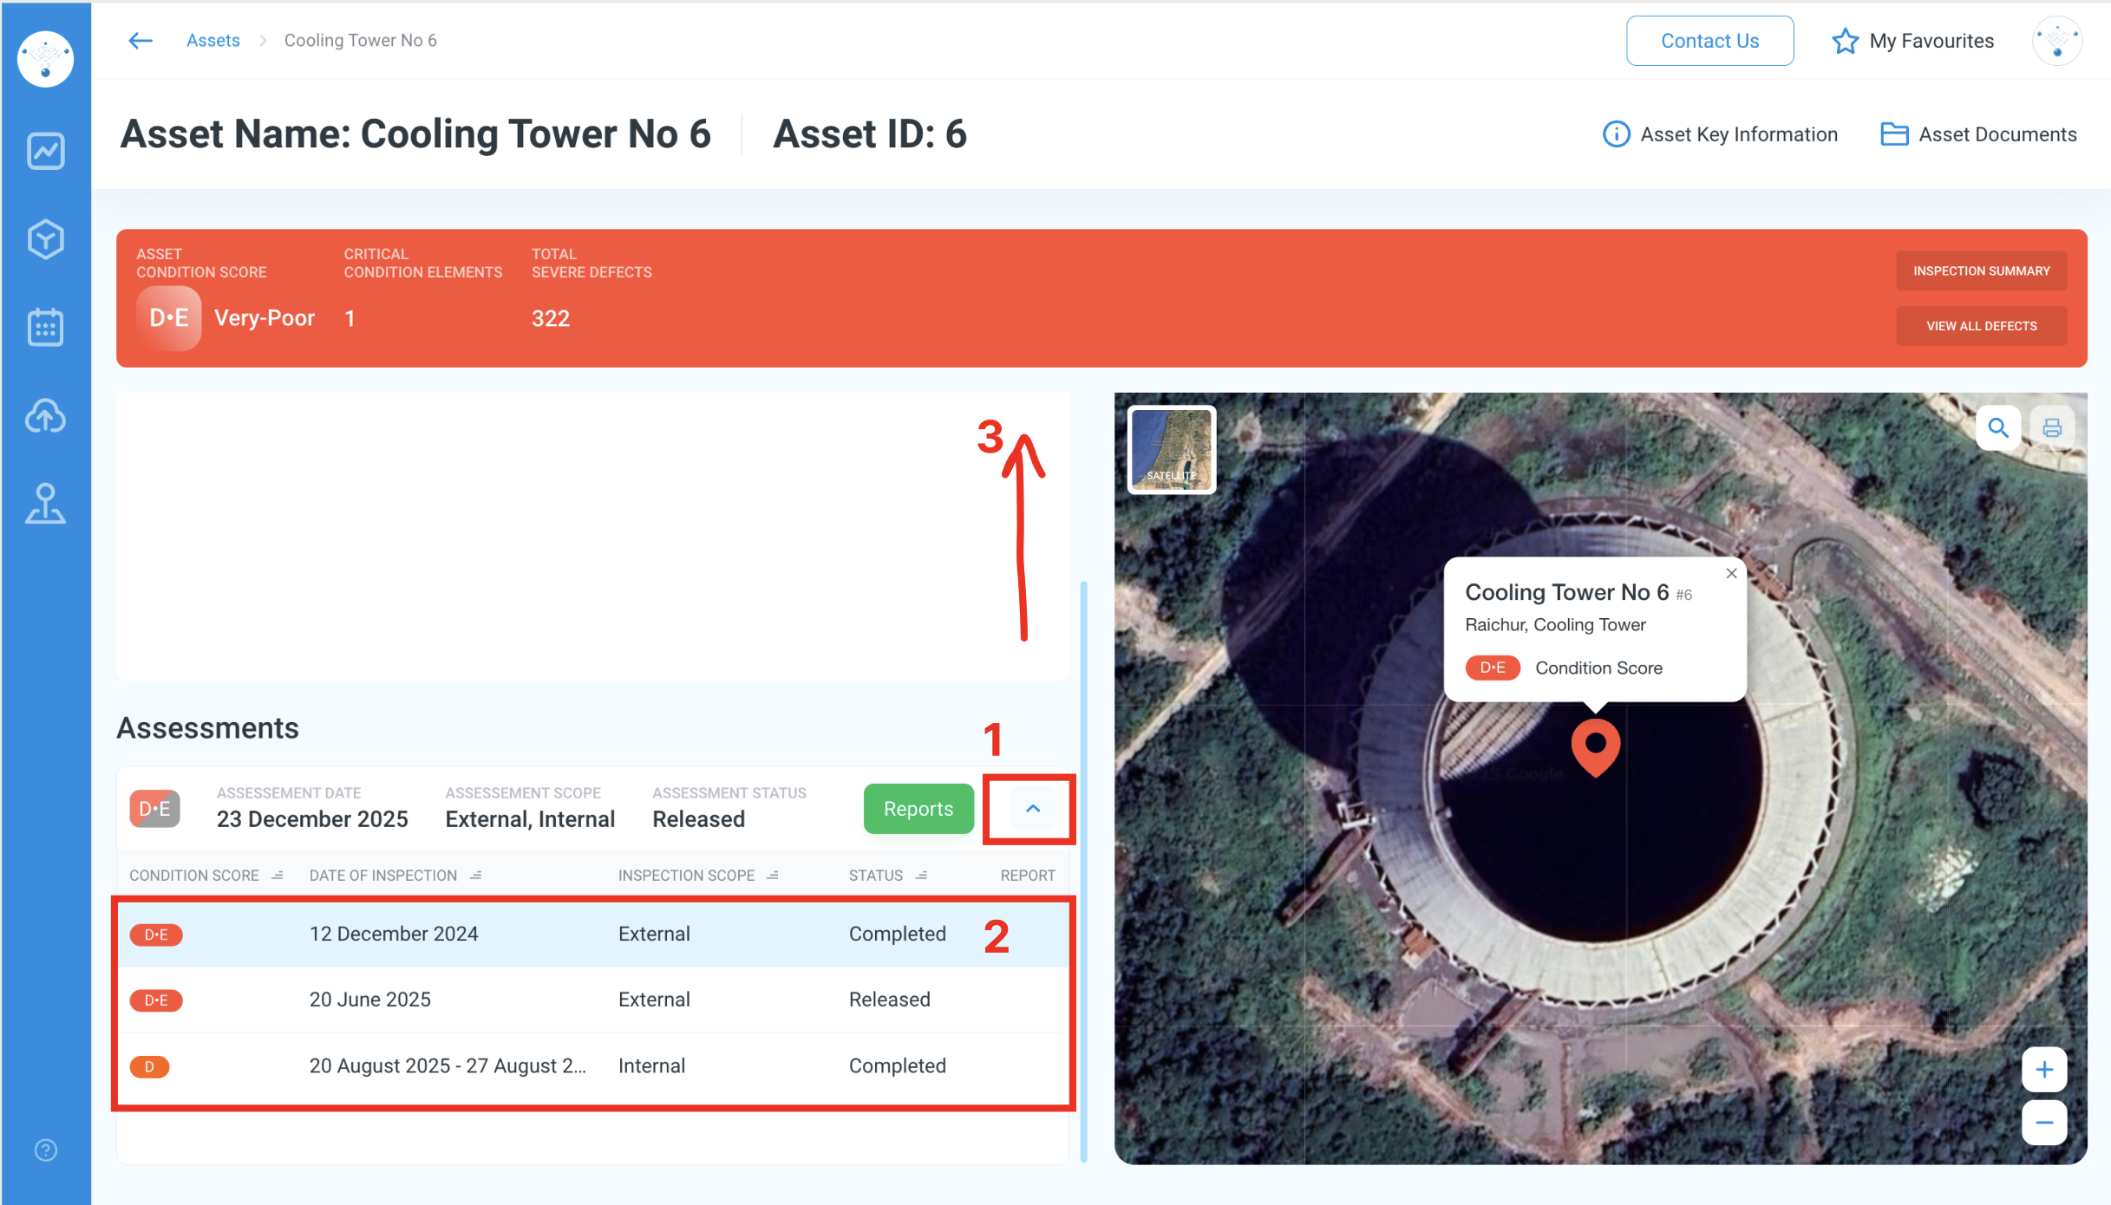The width and height of the screenshot is (2111, 1205).
Task: Open the map location sidebar icon
Action: click(x=45, y=504)
